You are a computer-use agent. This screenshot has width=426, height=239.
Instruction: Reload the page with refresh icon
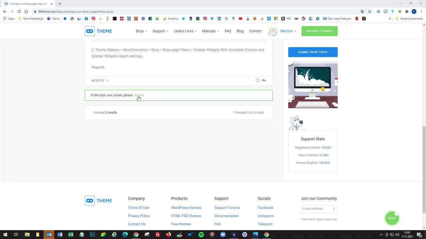(x=19, y=12)
